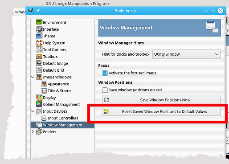
Task: Click Reset Saved Window Positions to Default Values
Action: [x=161, y=111]
